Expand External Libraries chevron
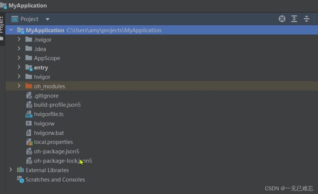The height and width of the screenshot is (194, 318). [x=11, y=170]
